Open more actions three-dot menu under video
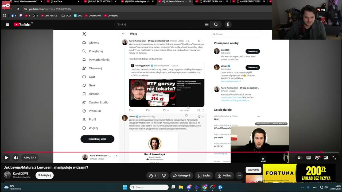342x192 pixels. point(239,175)
